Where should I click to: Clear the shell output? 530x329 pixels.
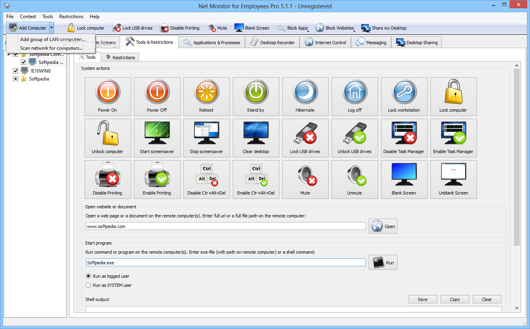(487, 299)
